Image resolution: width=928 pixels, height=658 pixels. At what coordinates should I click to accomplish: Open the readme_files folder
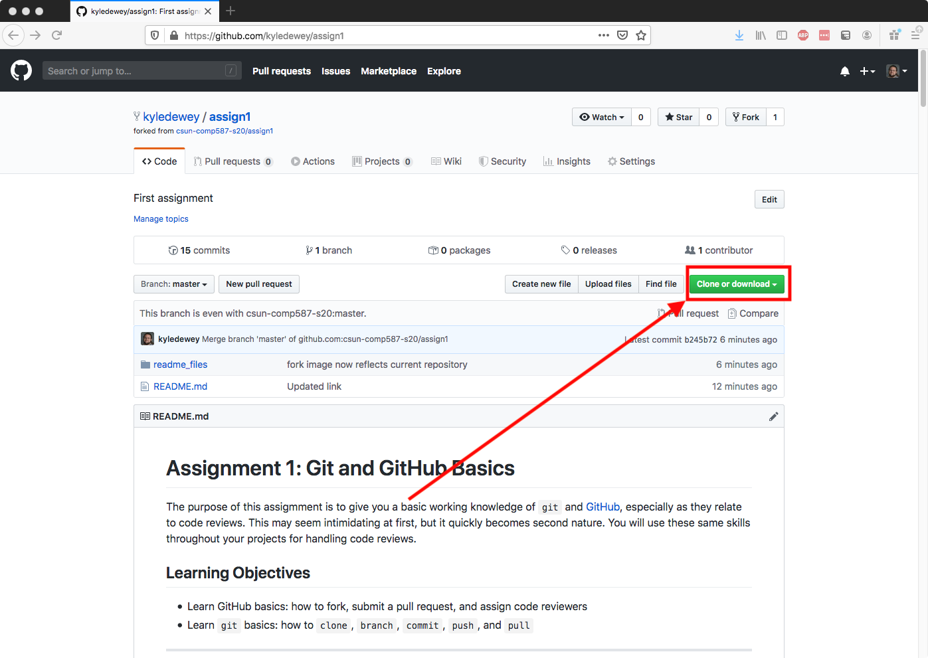181,365
